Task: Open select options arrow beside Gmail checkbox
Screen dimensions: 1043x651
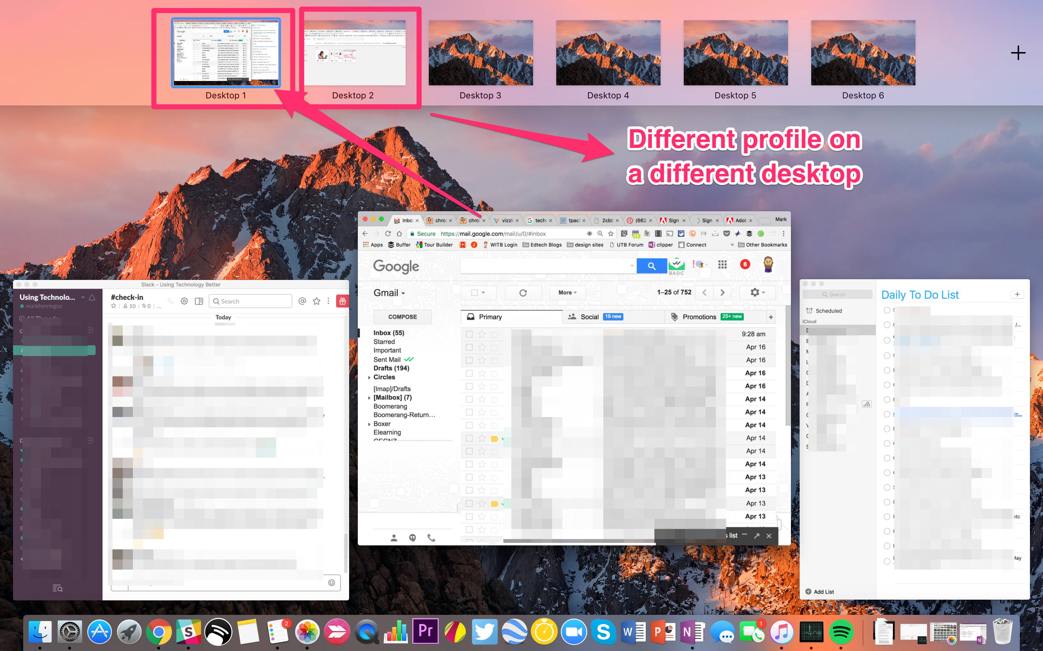Action: (483, 293)
